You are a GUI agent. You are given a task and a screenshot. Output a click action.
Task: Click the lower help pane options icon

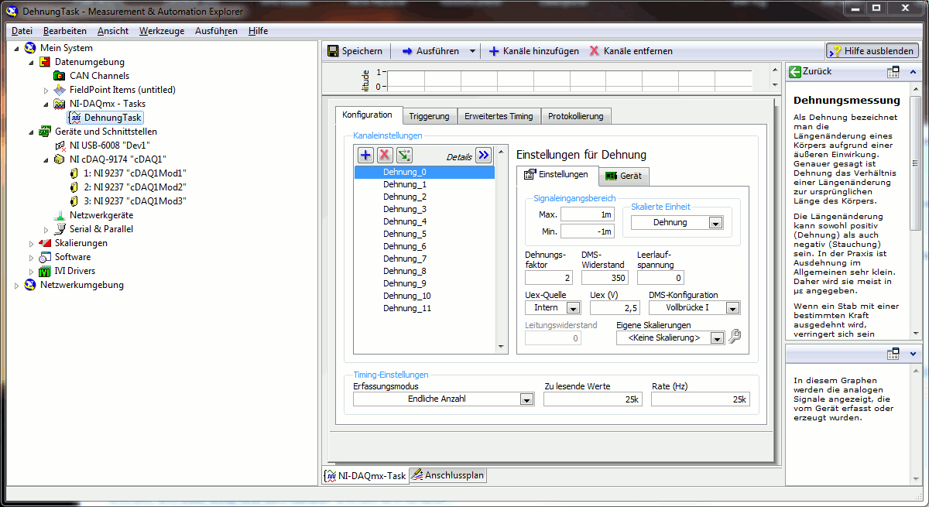click(893, 354)
